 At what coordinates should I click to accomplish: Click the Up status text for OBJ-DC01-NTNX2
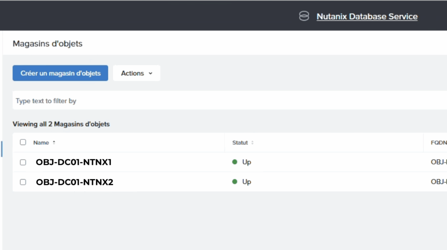pos(247,182)
